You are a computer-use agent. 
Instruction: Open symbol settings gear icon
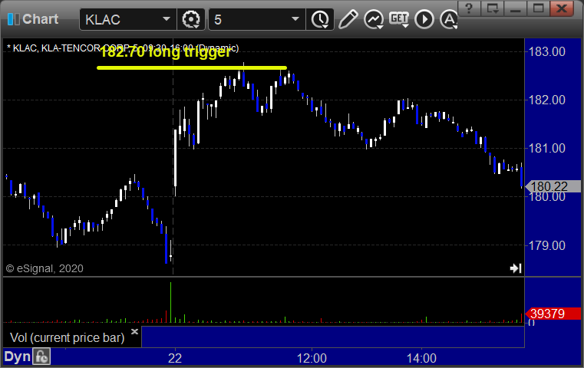[x=190, y=19]
